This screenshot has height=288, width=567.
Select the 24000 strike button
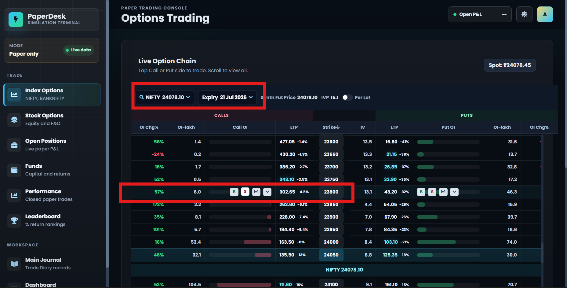point(331,242)
